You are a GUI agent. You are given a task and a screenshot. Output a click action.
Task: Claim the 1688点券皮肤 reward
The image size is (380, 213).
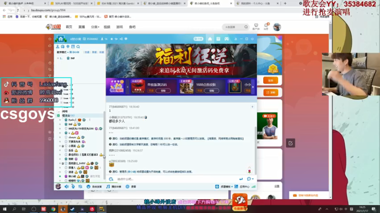(211, 90)
